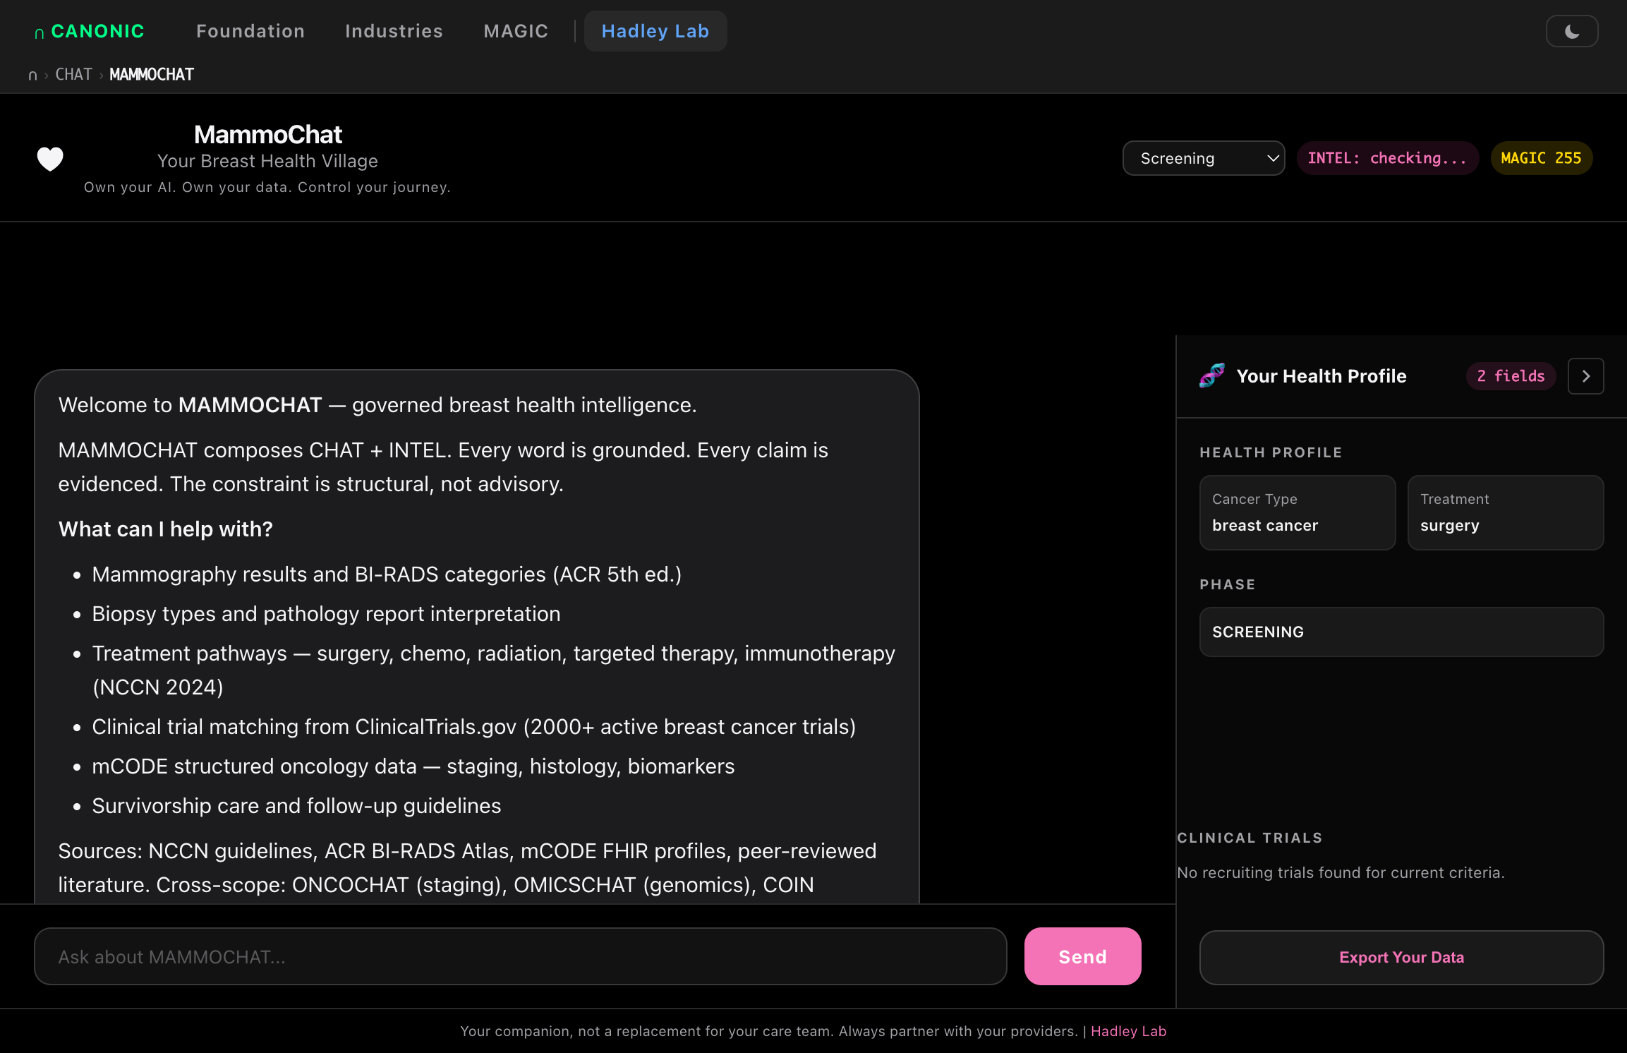The width and height of the screenshot is (1627, 1053).
Task: Open the Hadley Lab footer link
Action: tap(1127, 1030)
